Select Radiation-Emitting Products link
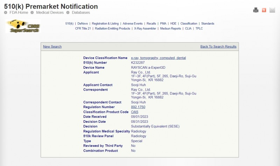Viewport: 280px width, 166px height. click(x=112, y=29)
